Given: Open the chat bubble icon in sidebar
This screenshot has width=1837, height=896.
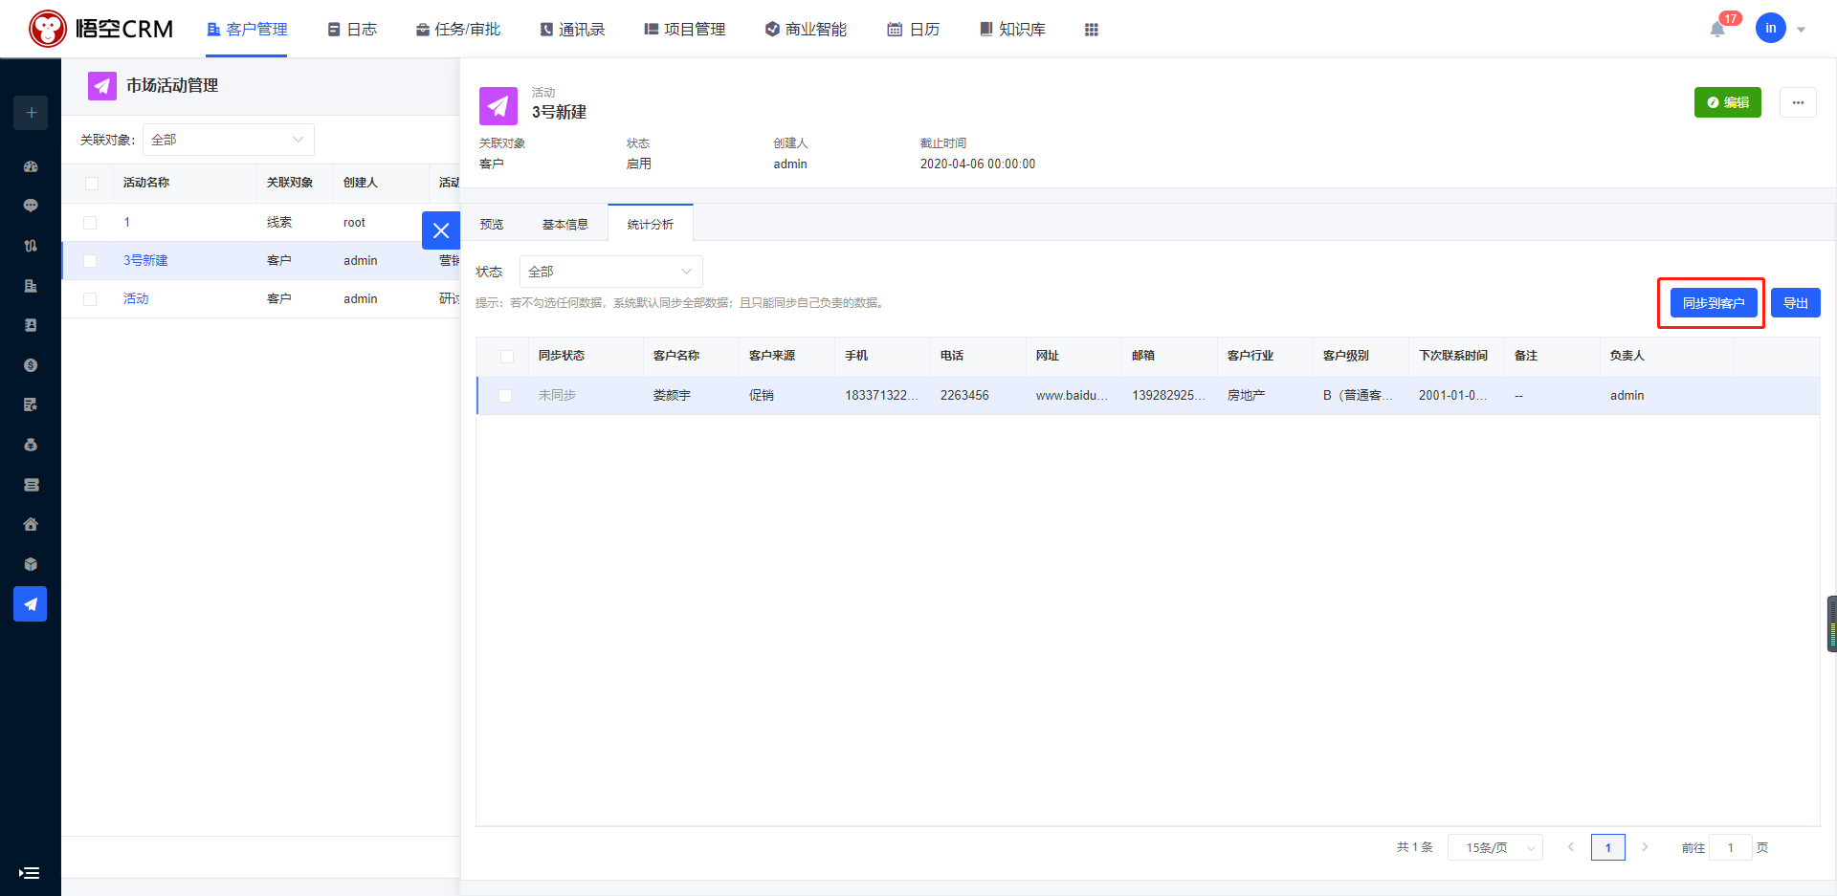Looking at the screenshot, I should coord(31,206).
